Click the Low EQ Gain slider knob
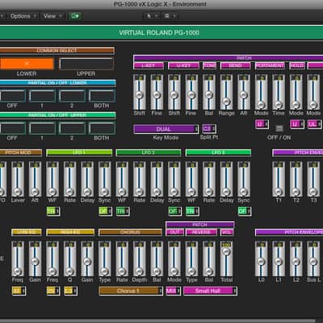This screenshot has width=323, height=323. coord(35,262)
